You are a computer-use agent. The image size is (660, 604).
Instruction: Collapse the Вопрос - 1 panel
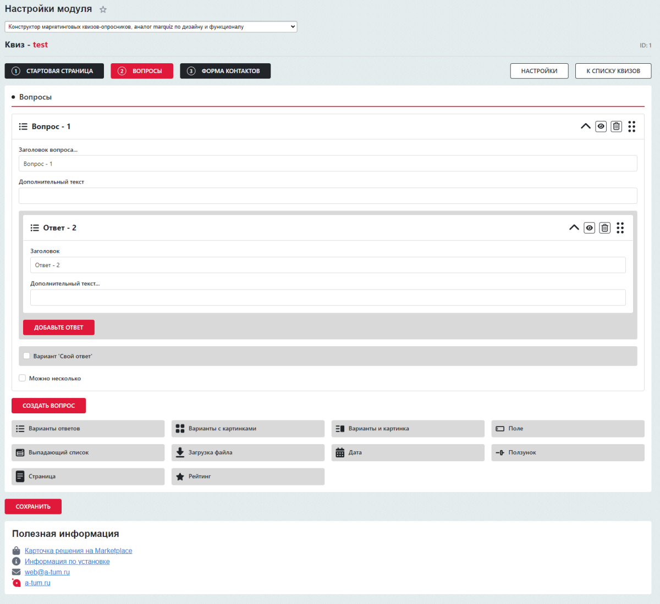585,126
